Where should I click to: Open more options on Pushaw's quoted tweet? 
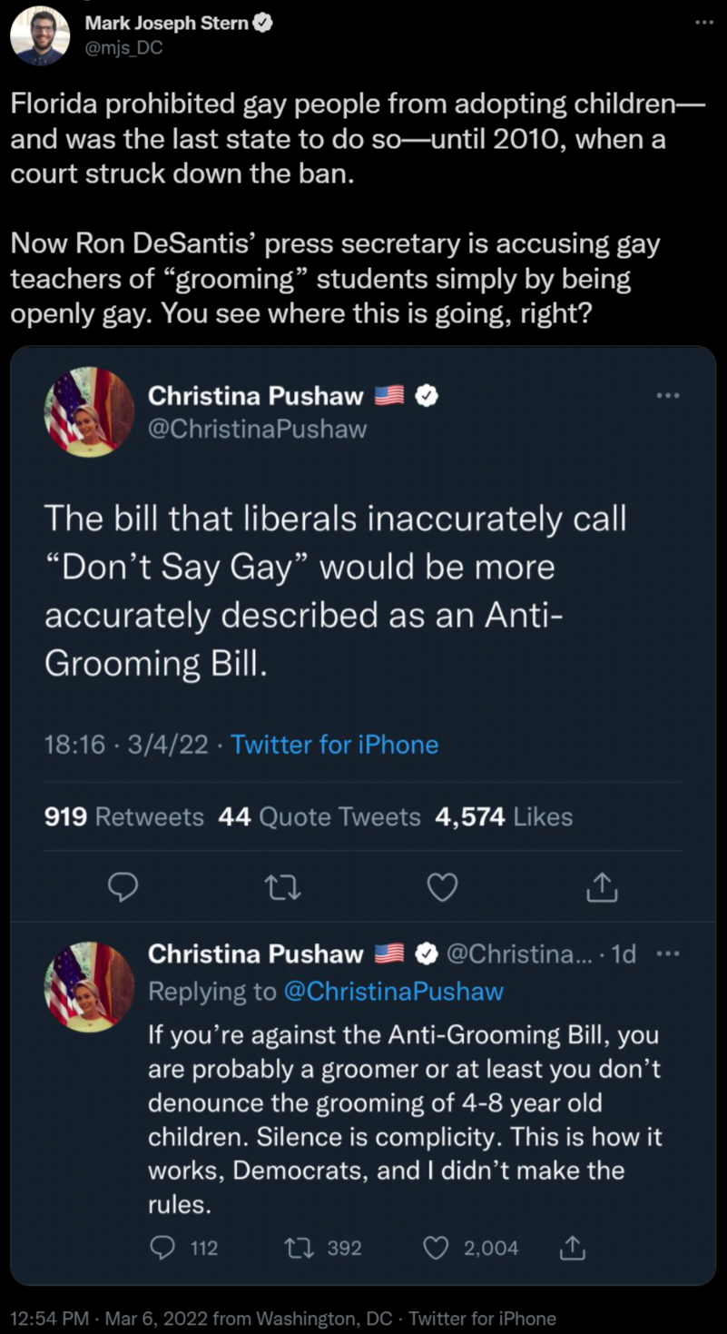[x=668, y=395]
